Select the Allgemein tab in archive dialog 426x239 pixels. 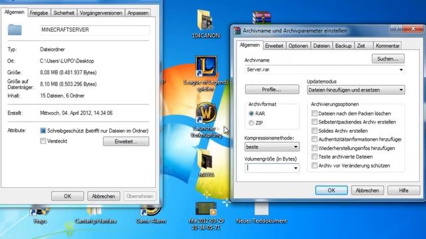[x=250, y=45]
